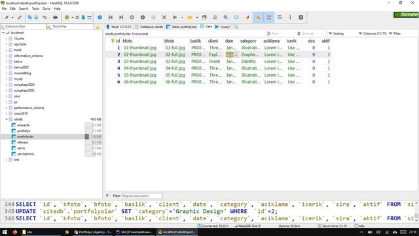Collapse the sitedb database node

coord(7,119)
